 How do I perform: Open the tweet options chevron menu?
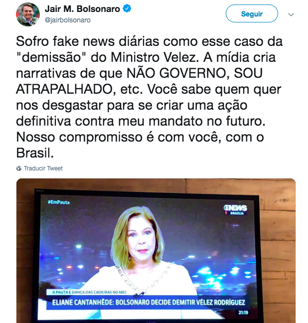coord(291,14)
